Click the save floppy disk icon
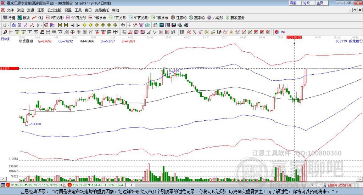The image size is (363, 195). [x=174, y=25]
